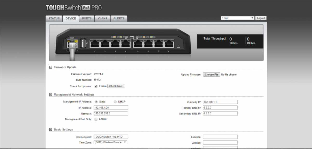This screenshot has height=149, width=312.
Task: Click port 6 on the switch image
Action: coord(148,44)
